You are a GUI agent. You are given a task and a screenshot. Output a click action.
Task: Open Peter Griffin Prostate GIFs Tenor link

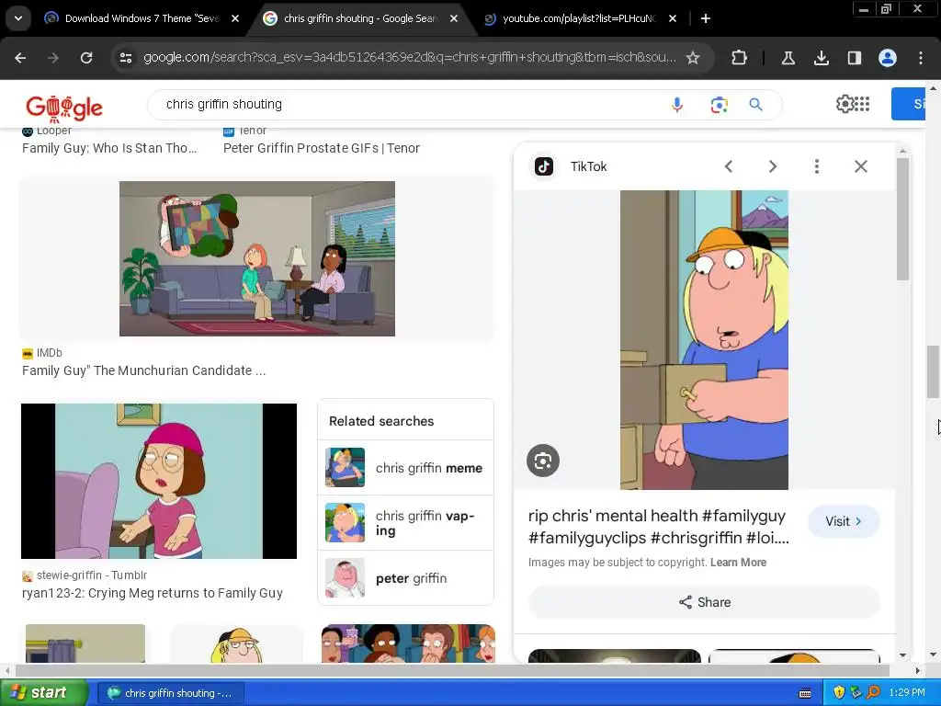point(321,148)
